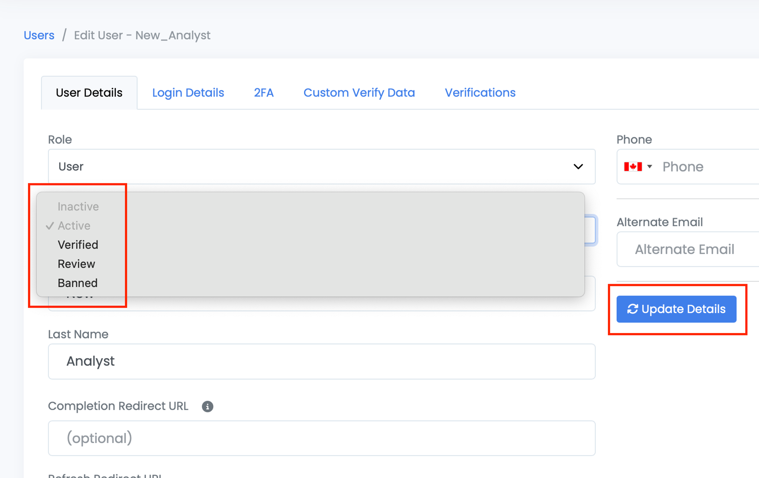Select Inactive from the status list
This screenshot has width=759, height=478.
click(78, 206)
